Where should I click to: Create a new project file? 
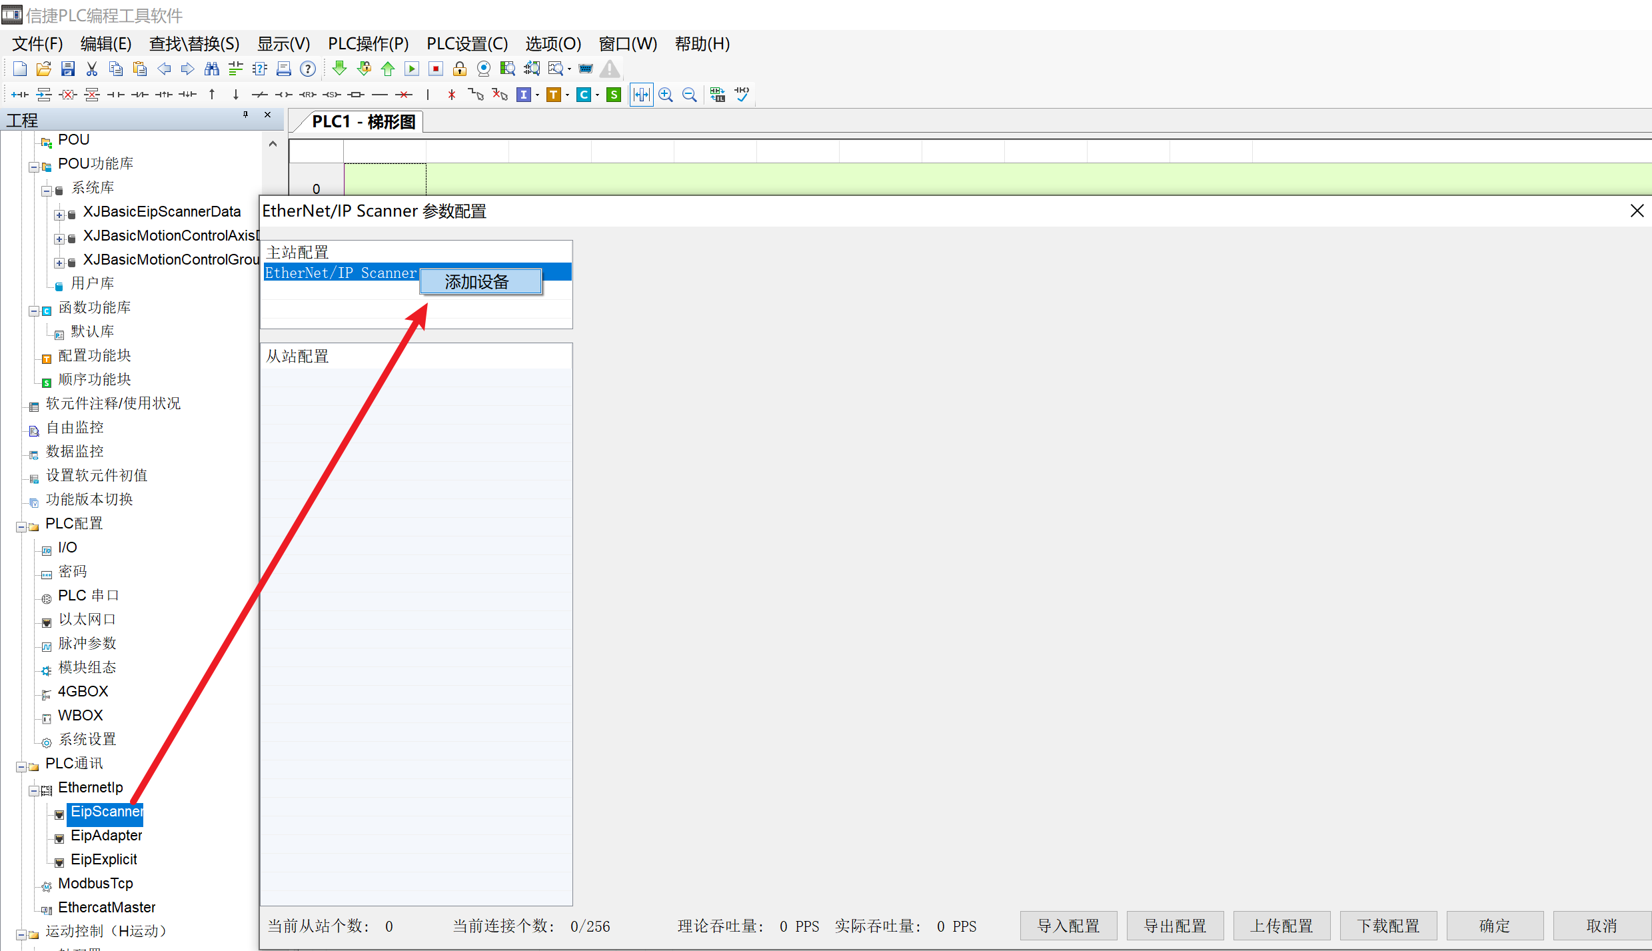point(20,69)
